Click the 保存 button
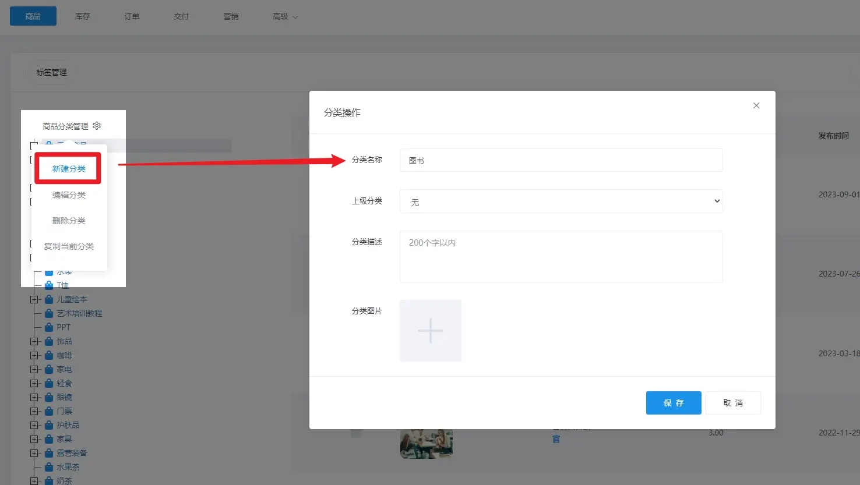860x485 pixels. point(673,403)
